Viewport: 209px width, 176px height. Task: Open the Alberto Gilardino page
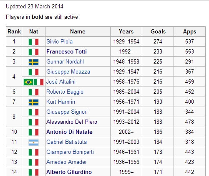click(x=69, y=172)
